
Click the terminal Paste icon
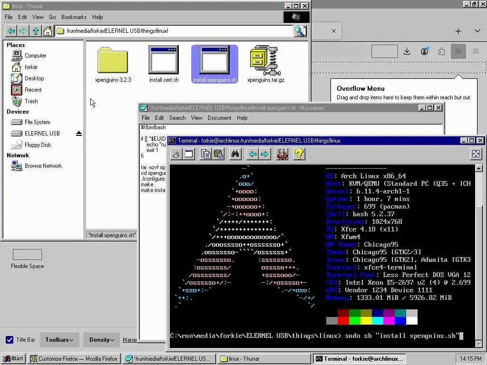(x=219, y=154)
